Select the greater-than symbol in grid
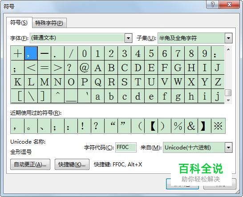The width and height of the screenshot is (243, 197). point(58,68)
